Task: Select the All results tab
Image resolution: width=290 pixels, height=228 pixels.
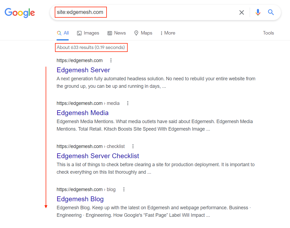Action: point(63,33)
